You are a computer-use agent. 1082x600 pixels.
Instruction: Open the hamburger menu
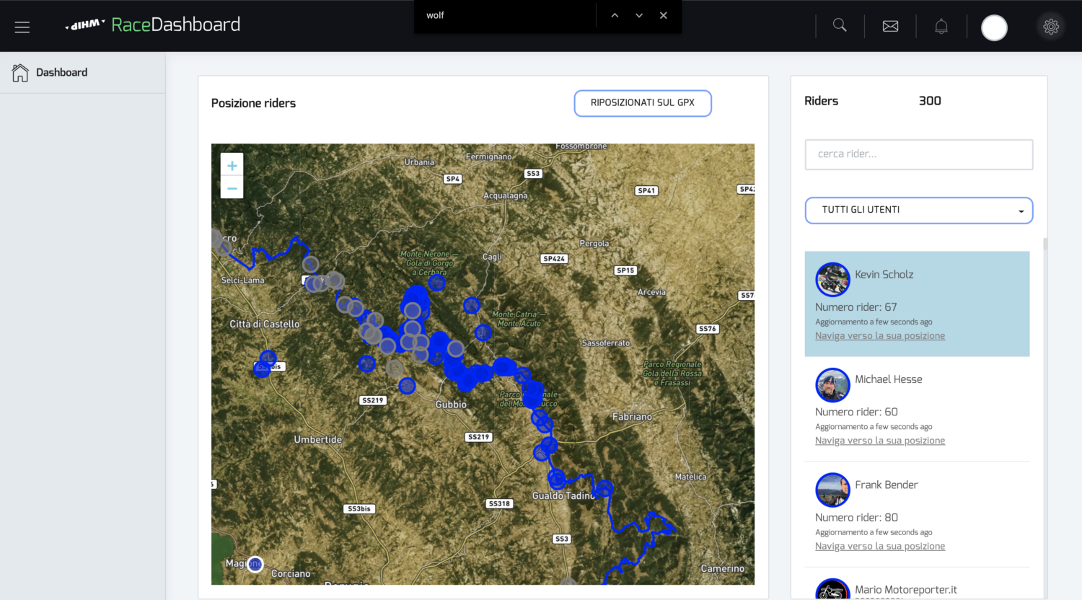tap(22, 27)
